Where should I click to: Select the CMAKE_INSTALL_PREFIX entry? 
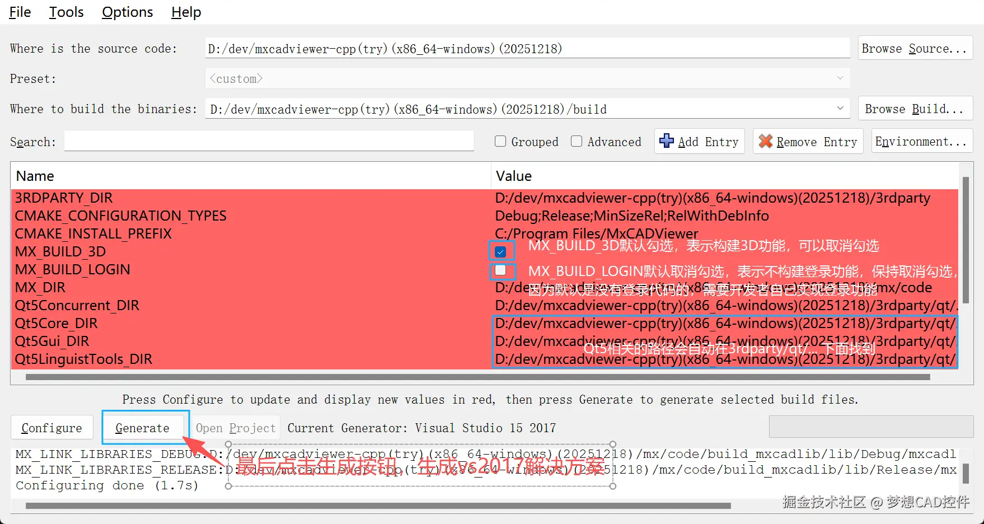tap(93, 233)
